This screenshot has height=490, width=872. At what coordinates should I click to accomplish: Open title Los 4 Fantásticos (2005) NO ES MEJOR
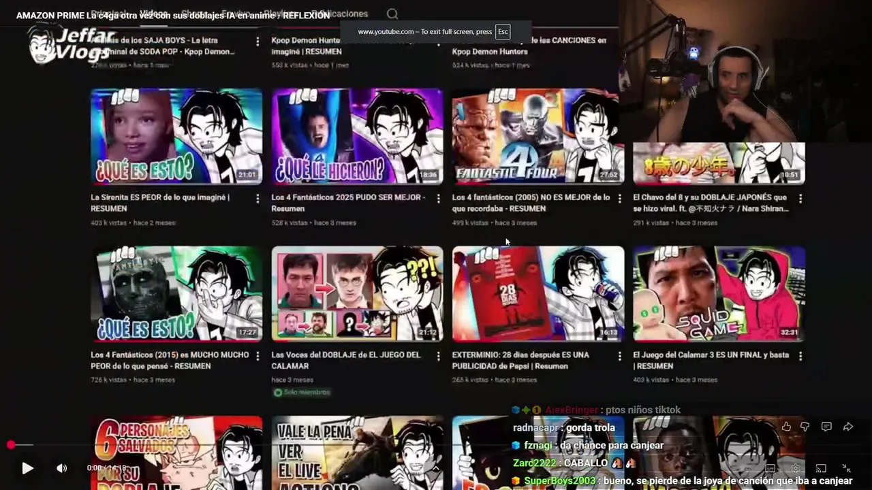click(531, 203)
